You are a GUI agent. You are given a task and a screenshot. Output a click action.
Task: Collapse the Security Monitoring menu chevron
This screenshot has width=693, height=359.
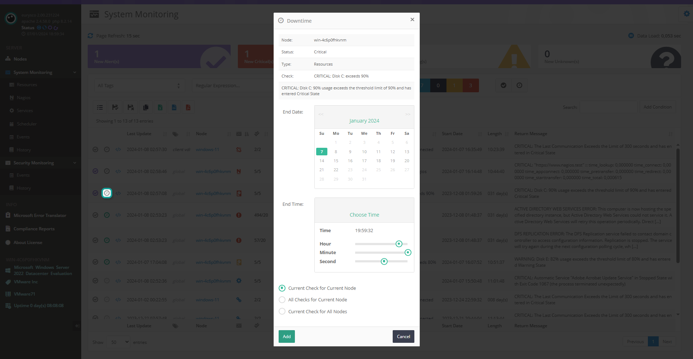point(75,163)
